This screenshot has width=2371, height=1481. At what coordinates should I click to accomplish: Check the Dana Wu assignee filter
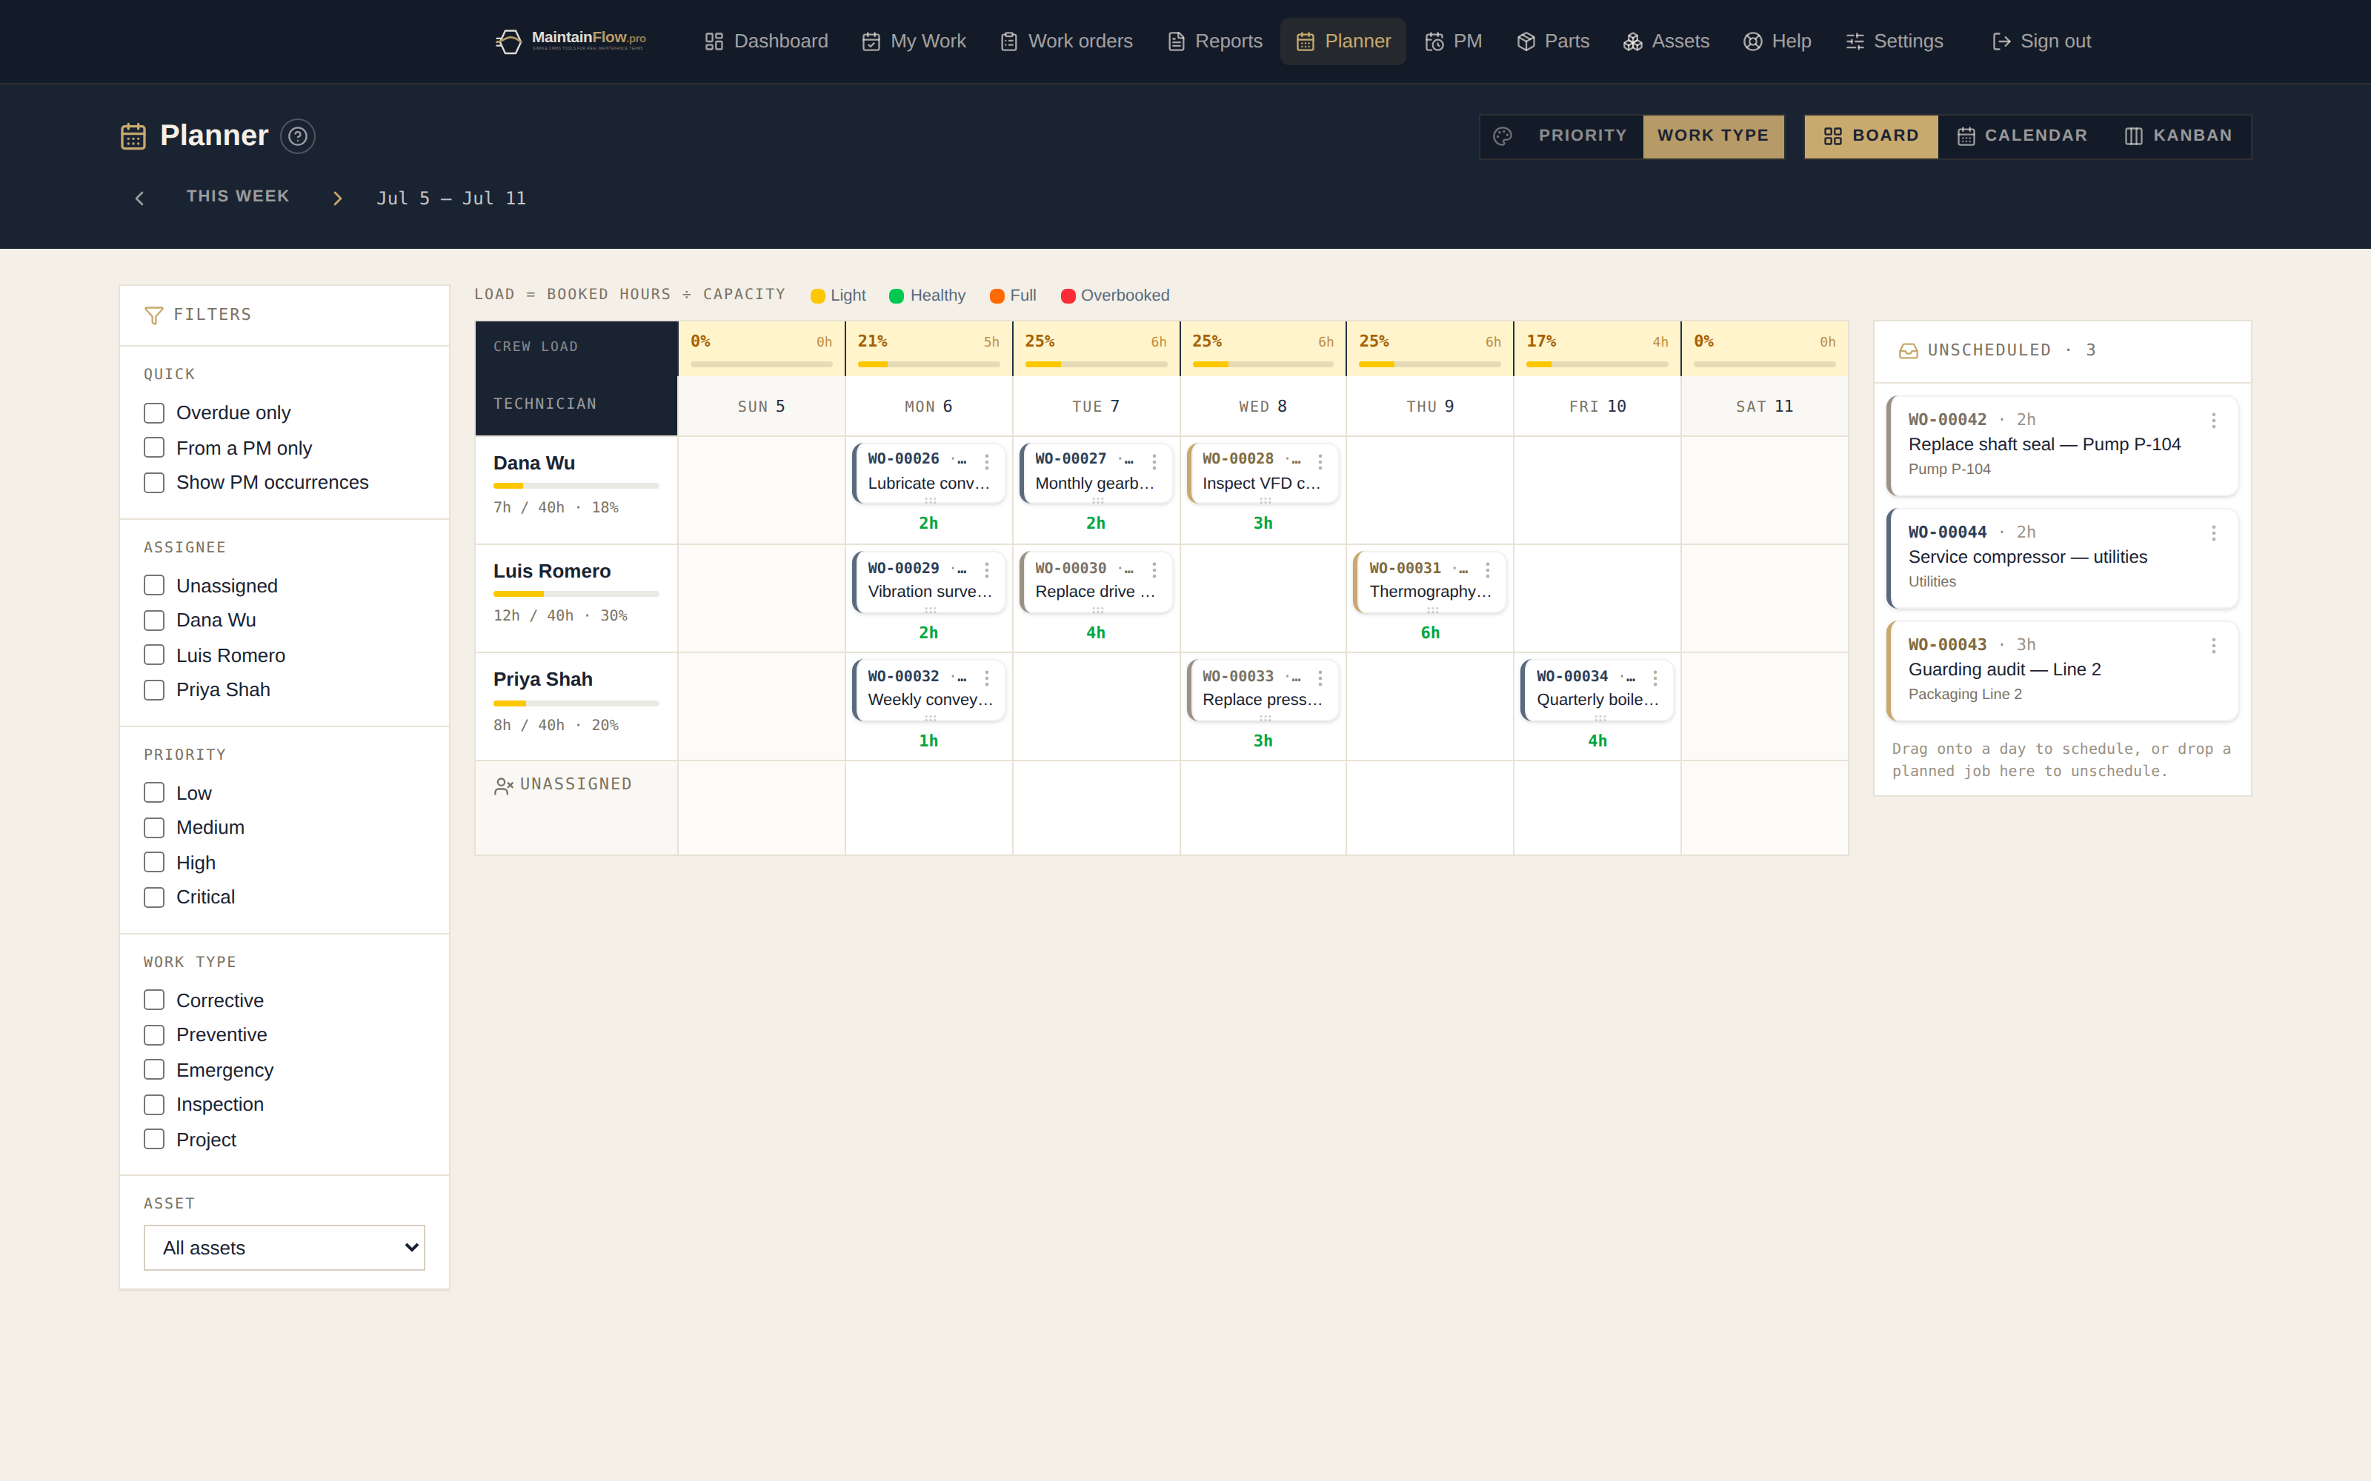[x=154, y=621]
